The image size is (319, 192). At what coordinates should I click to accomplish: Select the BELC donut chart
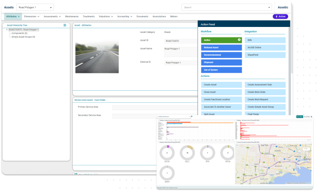click(x=187, y=153)
